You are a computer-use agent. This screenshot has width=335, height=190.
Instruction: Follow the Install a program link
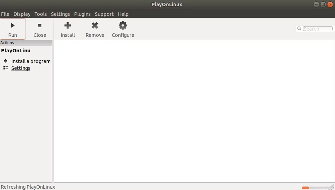click(31, 61)
